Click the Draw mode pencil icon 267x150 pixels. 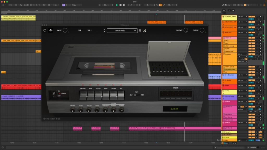pyautogui.click(x=223, y=5)
